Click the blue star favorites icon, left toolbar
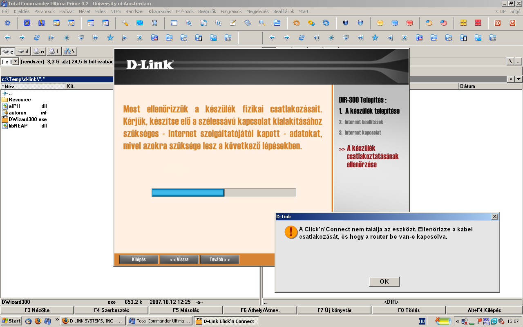The image size is (523, 327). click(x=110, y=38)
